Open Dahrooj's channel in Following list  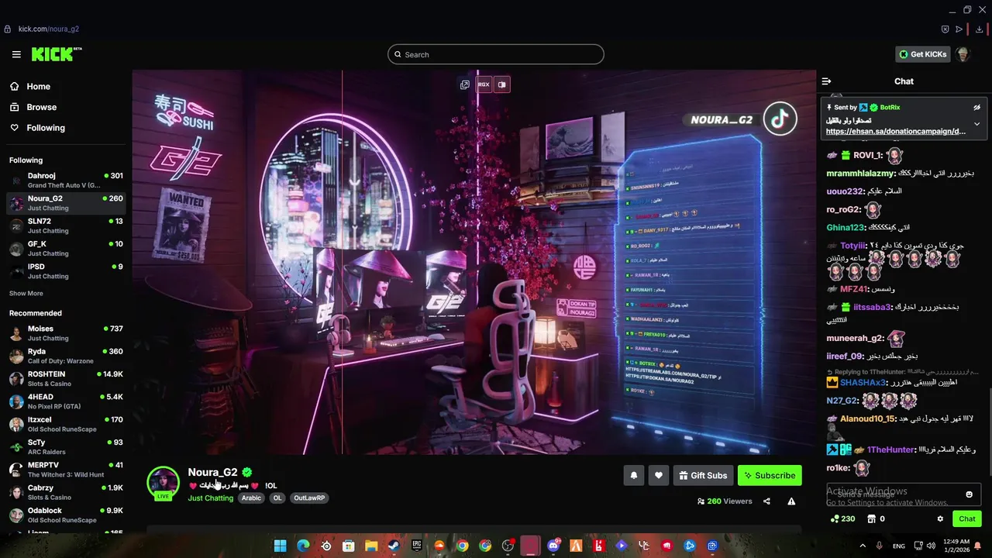tap(65, 180)
